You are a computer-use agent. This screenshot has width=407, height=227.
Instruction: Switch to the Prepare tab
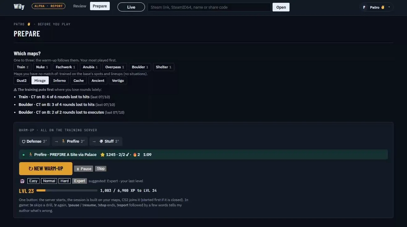tap(100, 6)
